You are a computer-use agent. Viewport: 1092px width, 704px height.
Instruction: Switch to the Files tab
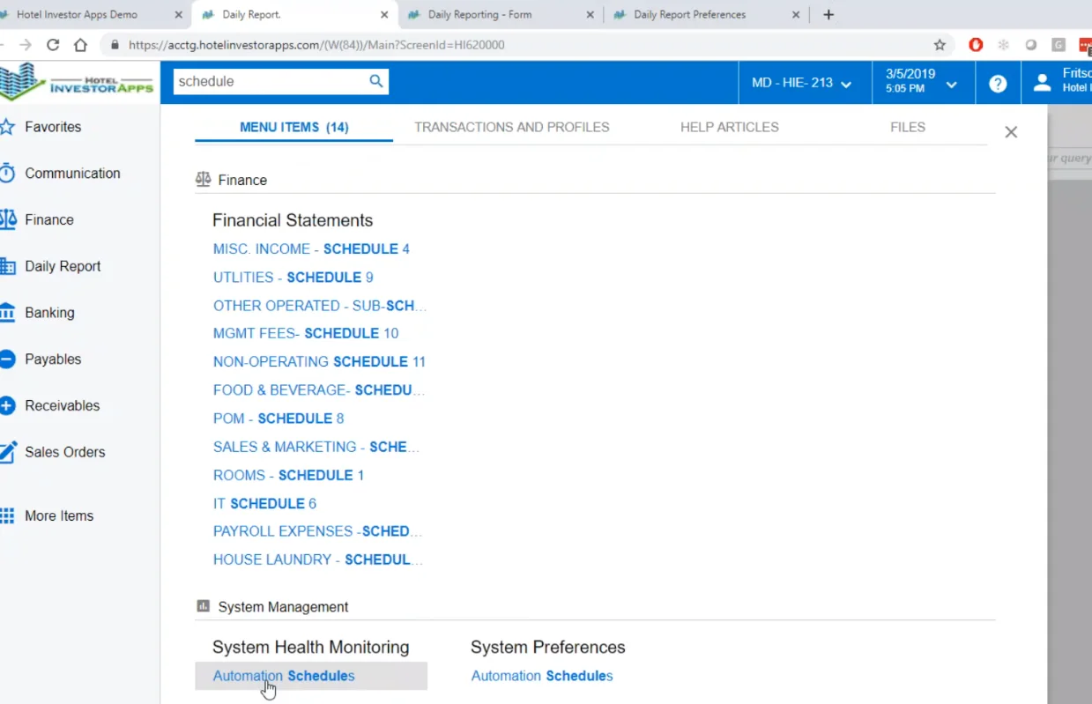908,127
